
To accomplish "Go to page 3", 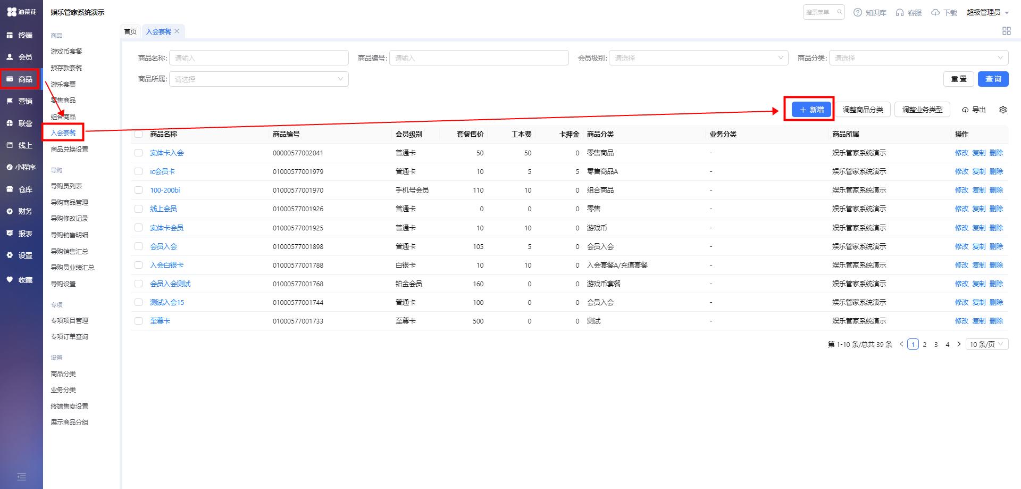I will click(x=936, y=344).
